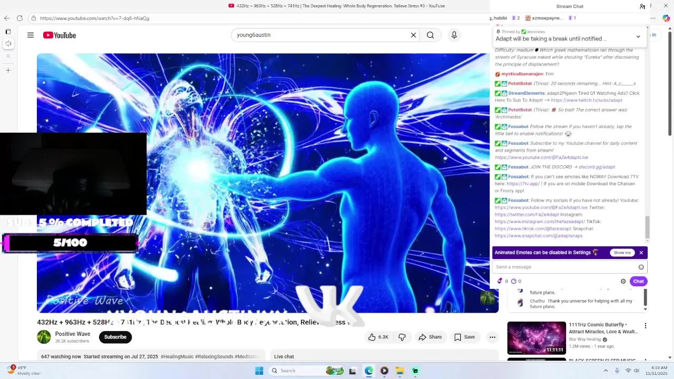Go to YouTube home via logo
Viewport: 674px width, 379px height.
[60, 35]
